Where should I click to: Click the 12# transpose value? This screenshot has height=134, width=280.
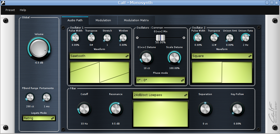click(214, 45)
